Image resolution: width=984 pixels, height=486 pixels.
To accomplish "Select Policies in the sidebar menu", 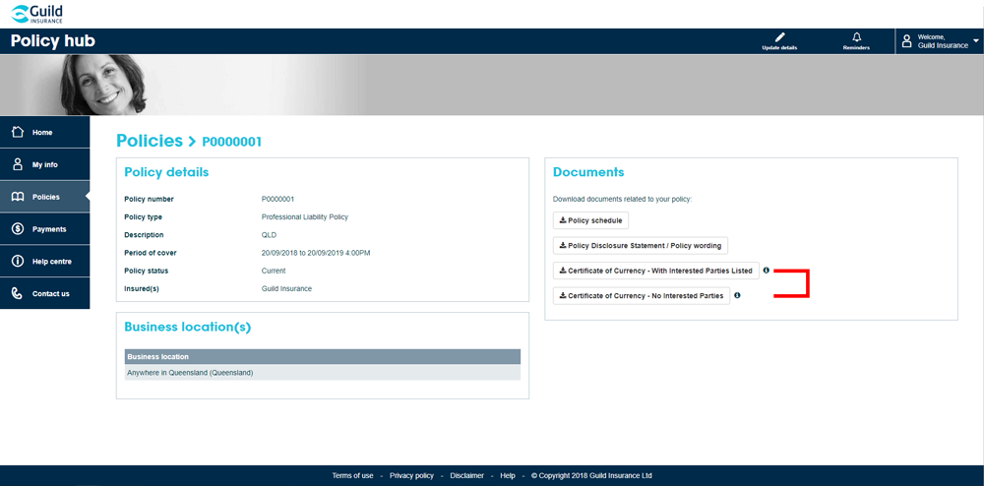I will click(45, 197).
